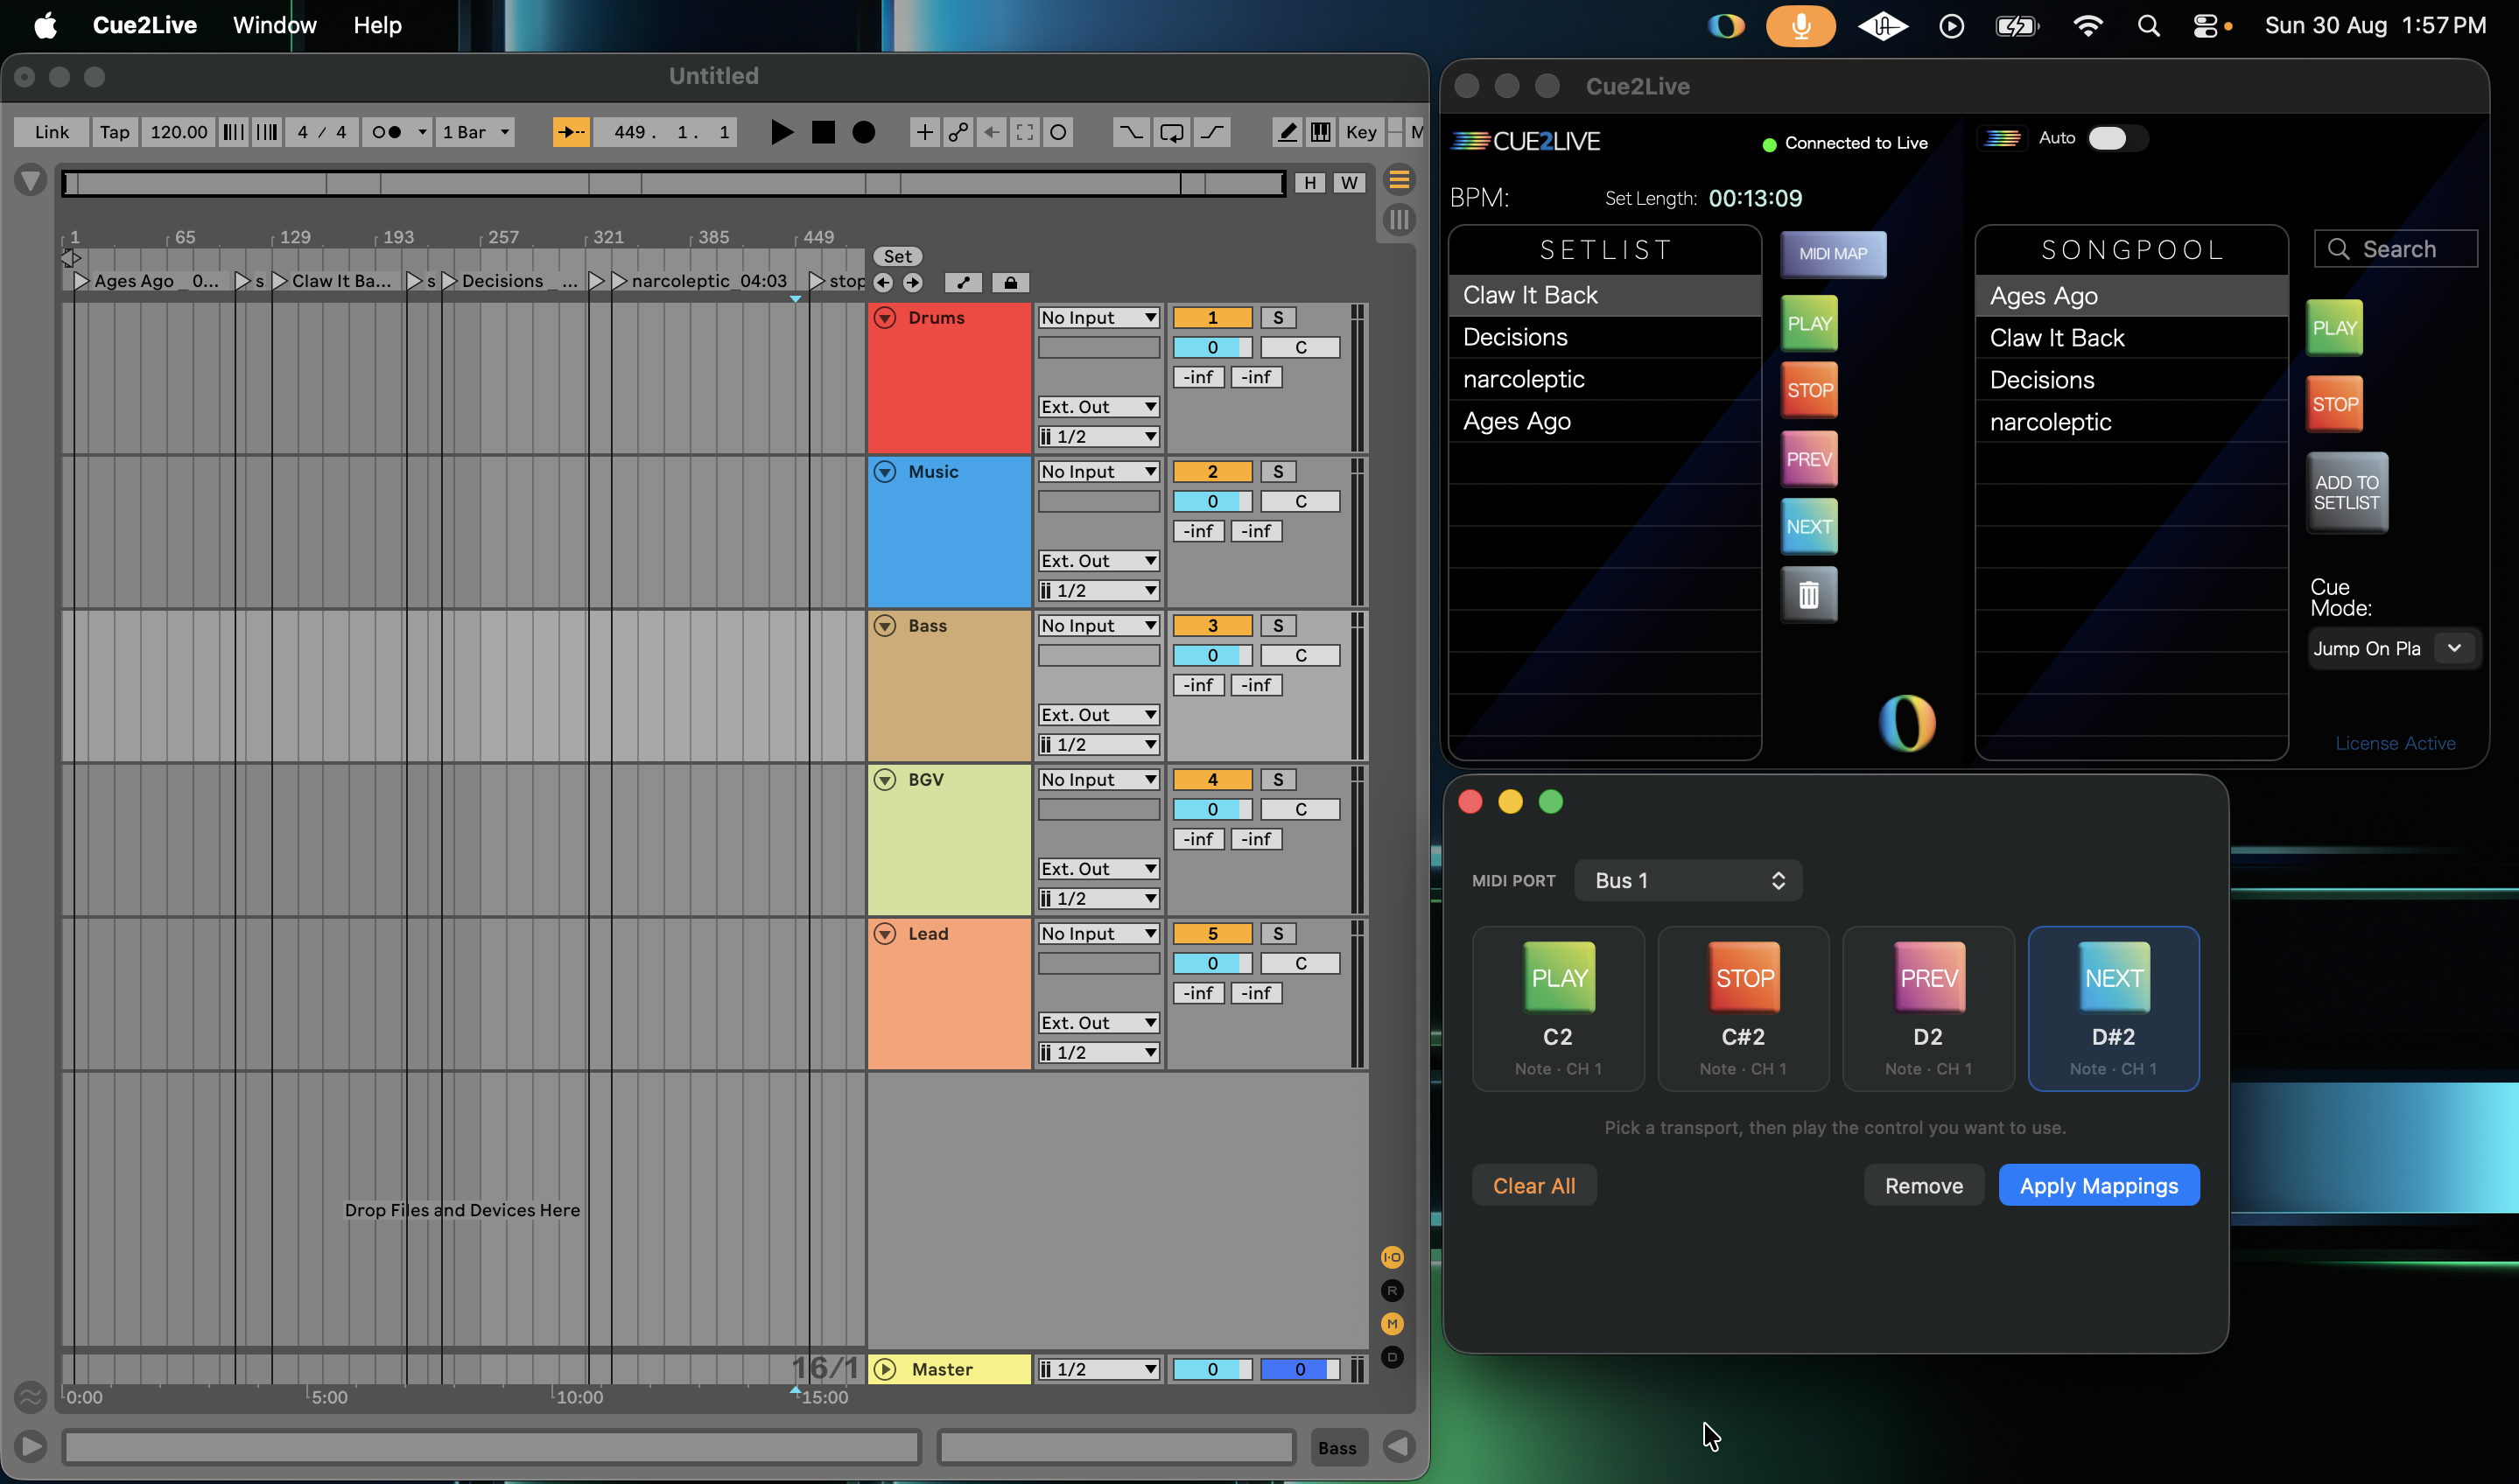Viewport: 2519px width, 1484px height.
Task: Toggle the Automation Arm icon
Action: 958,132
